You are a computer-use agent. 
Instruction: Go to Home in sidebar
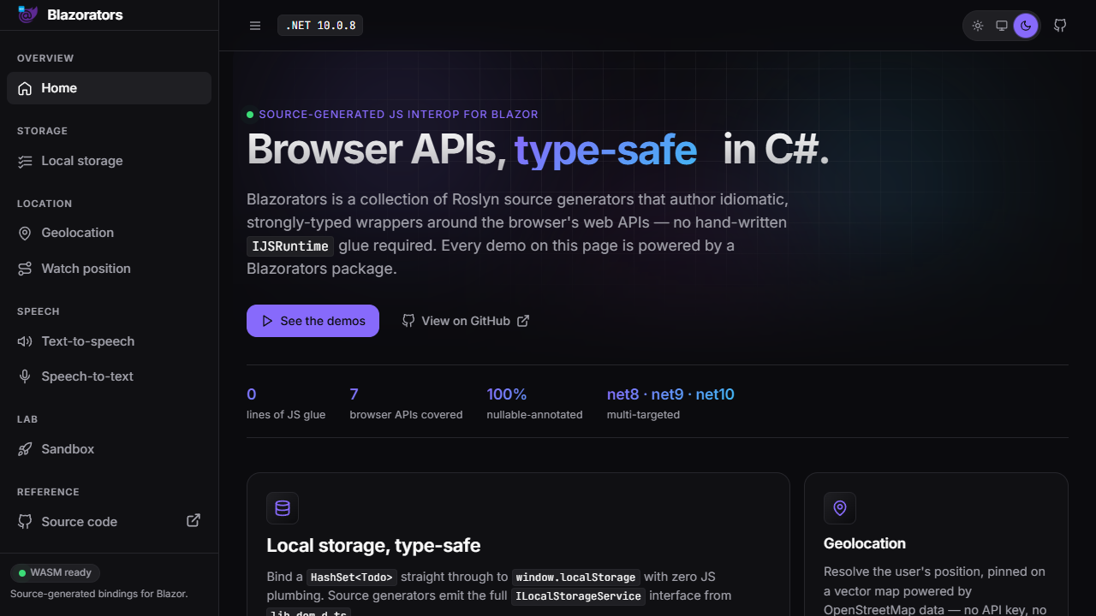[x=109, y=88]
